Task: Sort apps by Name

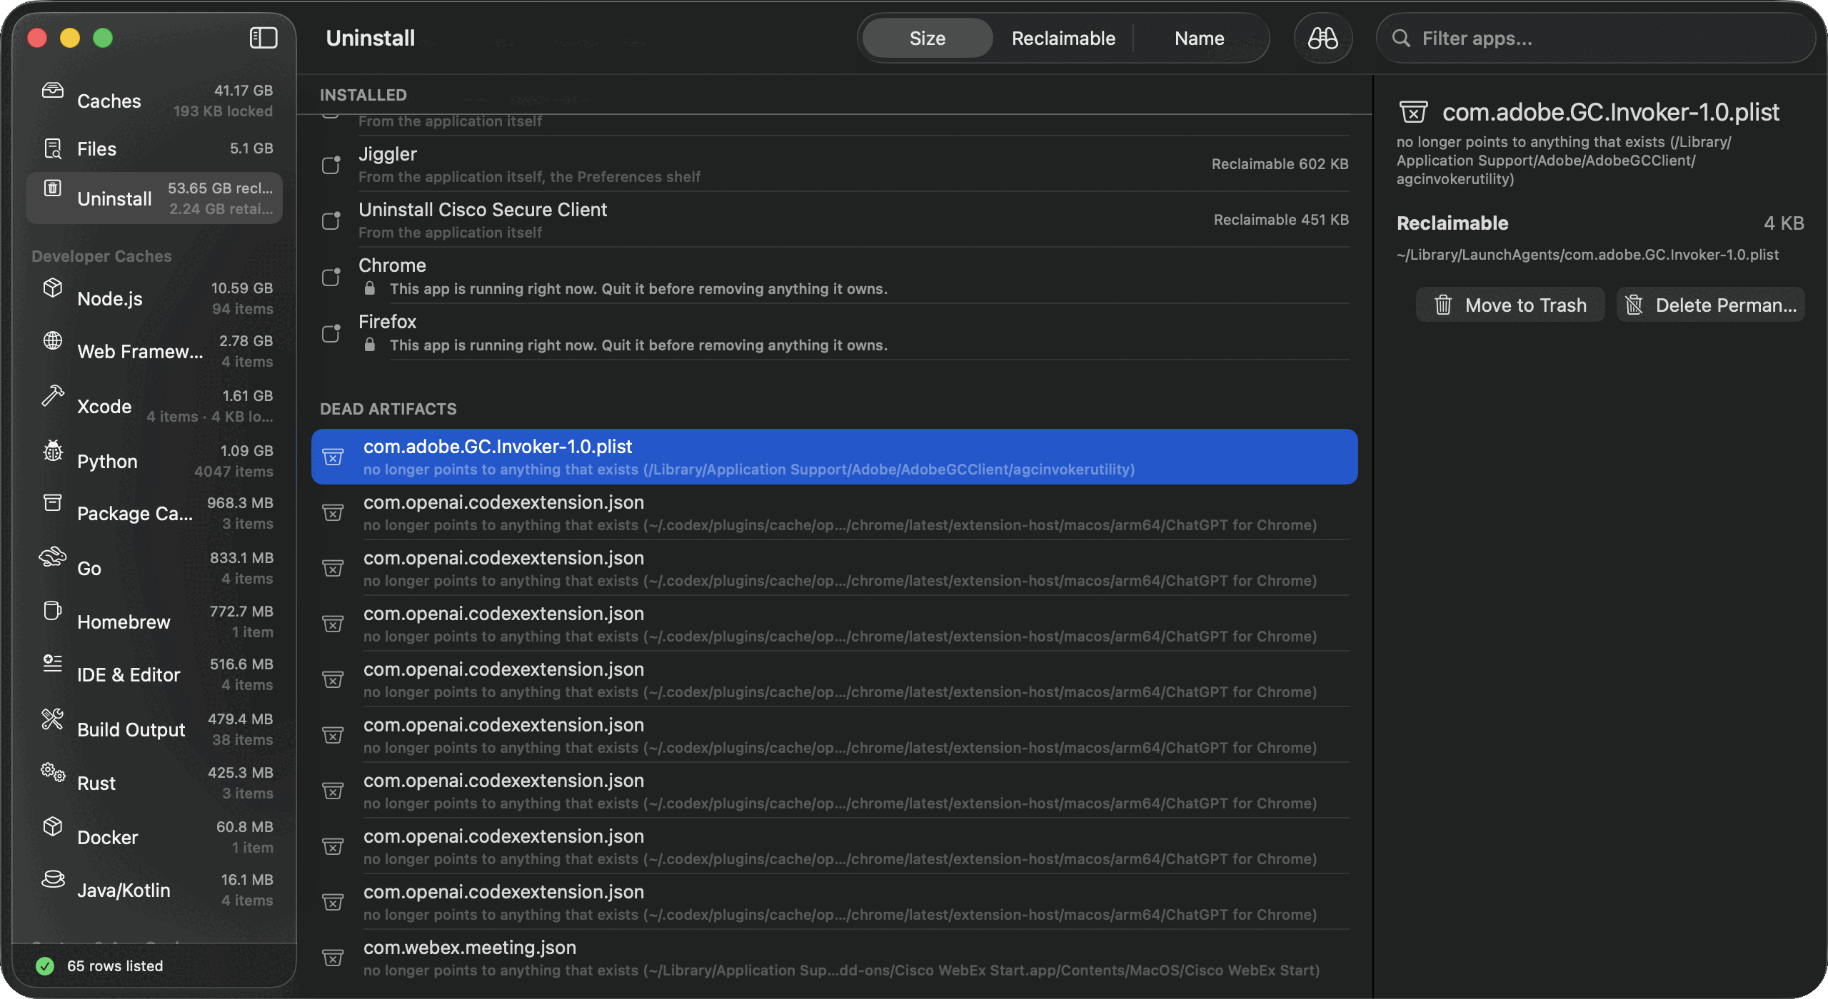Action: (1200, 39)
